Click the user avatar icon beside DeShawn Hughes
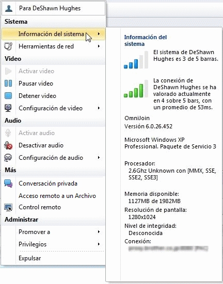223x284 pixels. [x=9, y=8]
